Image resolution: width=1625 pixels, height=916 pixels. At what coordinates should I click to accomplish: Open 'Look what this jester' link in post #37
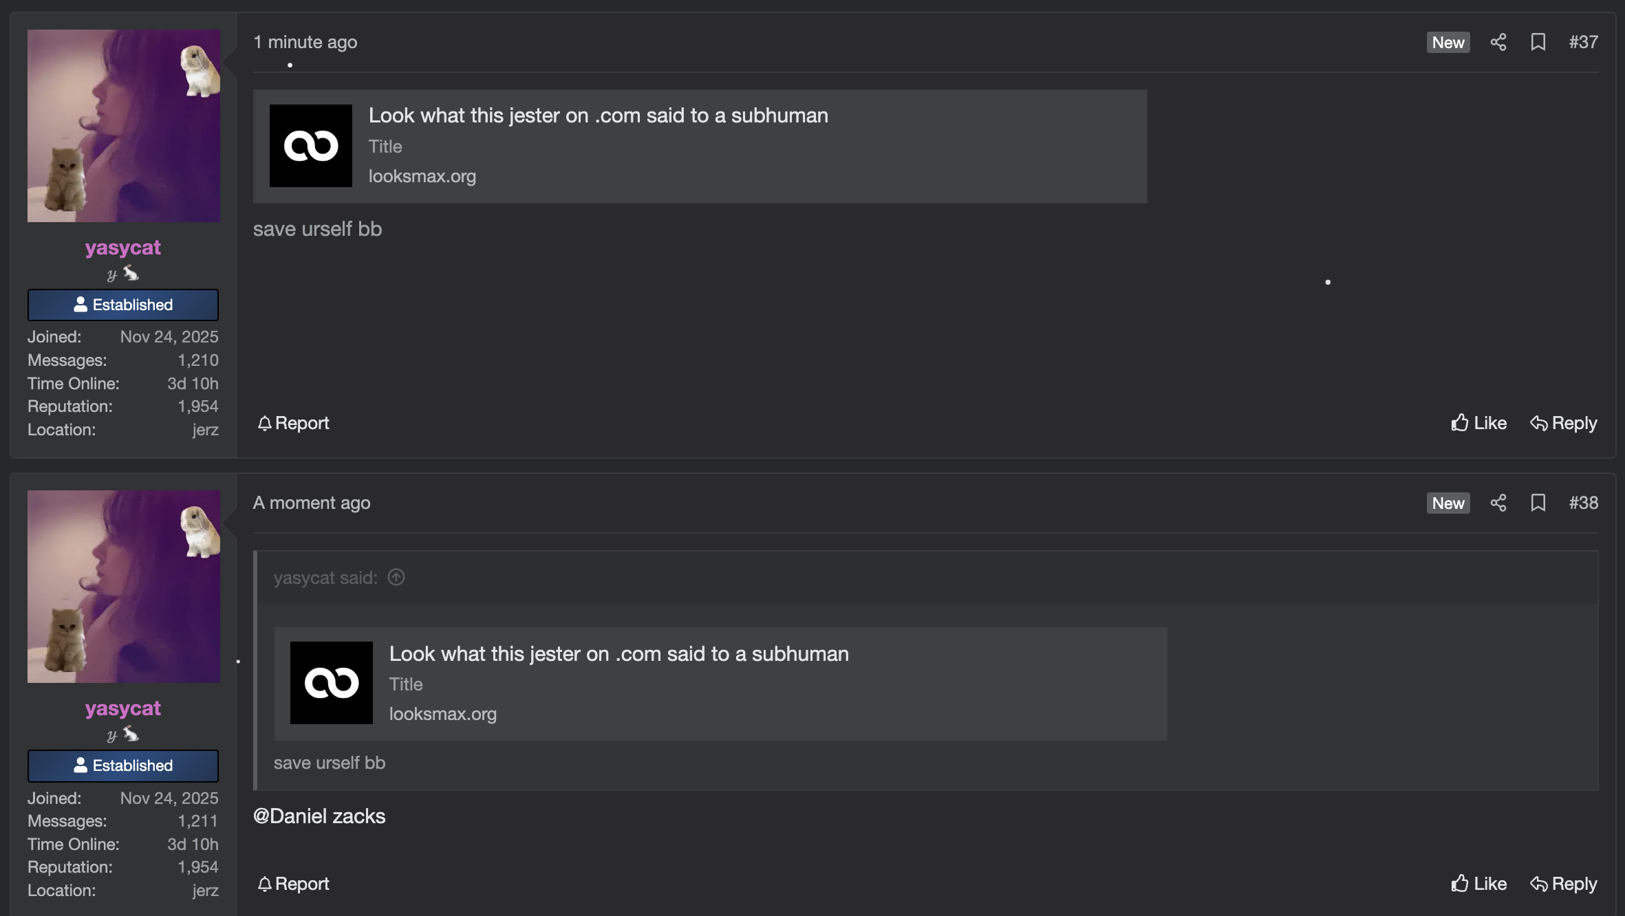click(x=599, y=116)
